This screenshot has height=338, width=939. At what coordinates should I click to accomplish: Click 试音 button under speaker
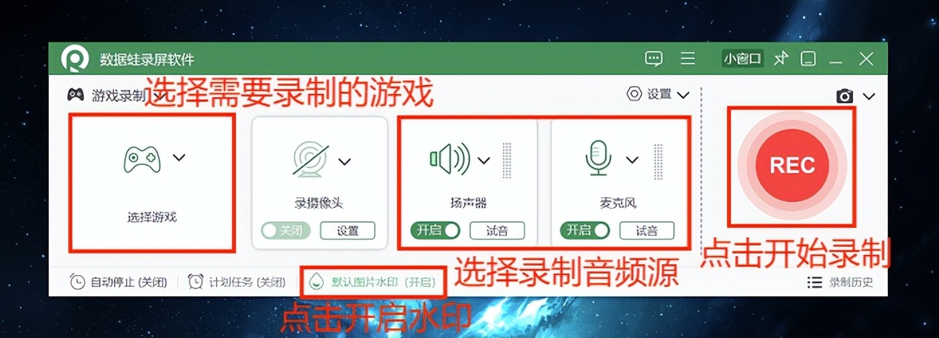point(497,231)
